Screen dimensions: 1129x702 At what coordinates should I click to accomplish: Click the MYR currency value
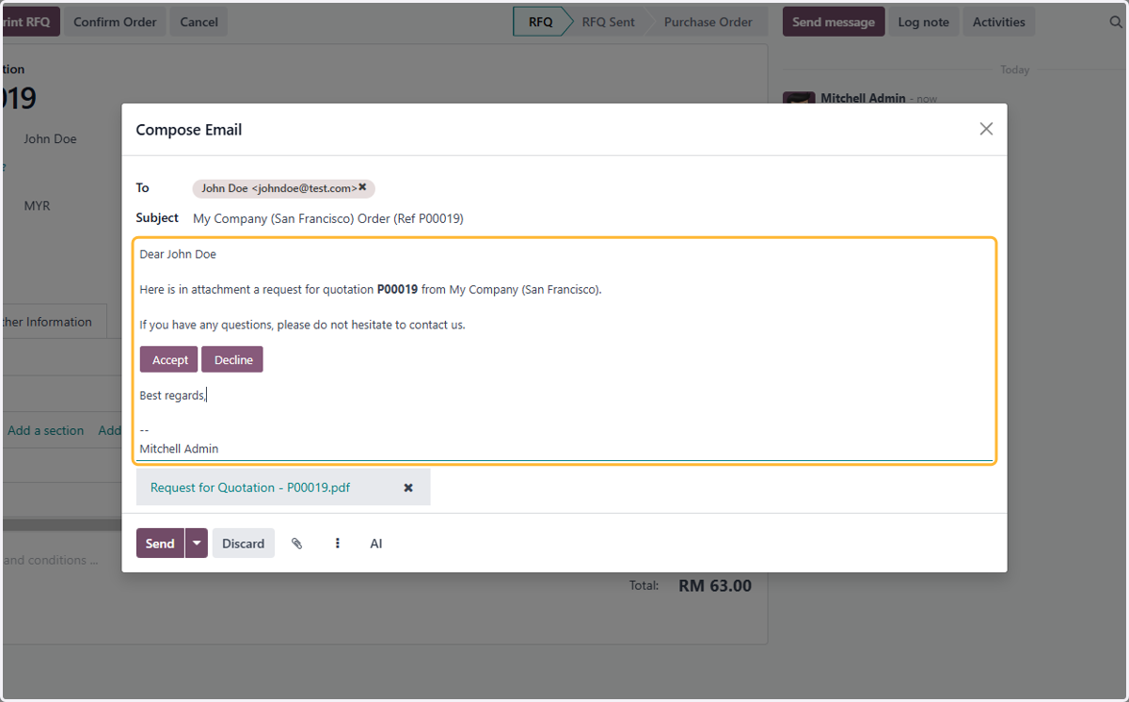[37, 205]
